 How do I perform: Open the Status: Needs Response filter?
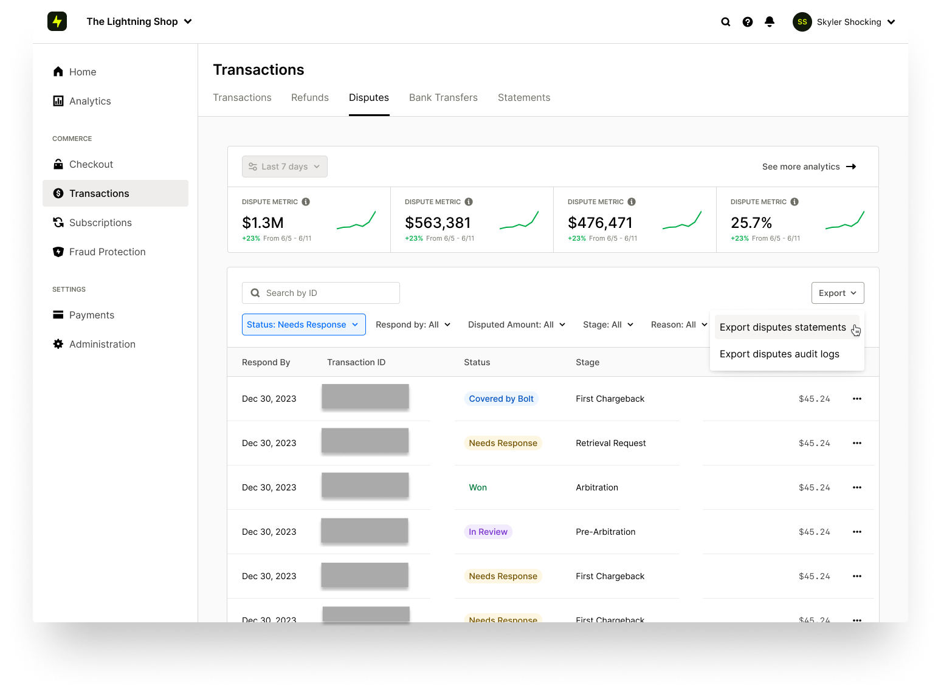304,325
